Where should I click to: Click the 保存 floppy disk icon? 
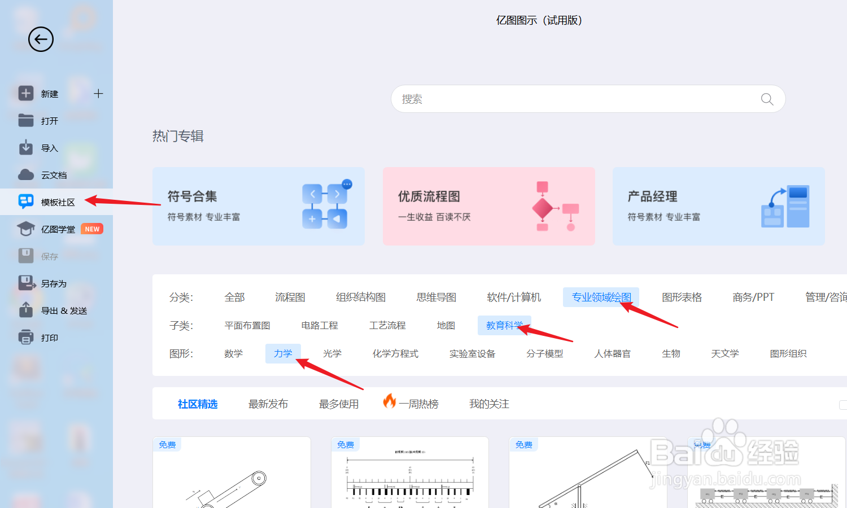(26, 256)
